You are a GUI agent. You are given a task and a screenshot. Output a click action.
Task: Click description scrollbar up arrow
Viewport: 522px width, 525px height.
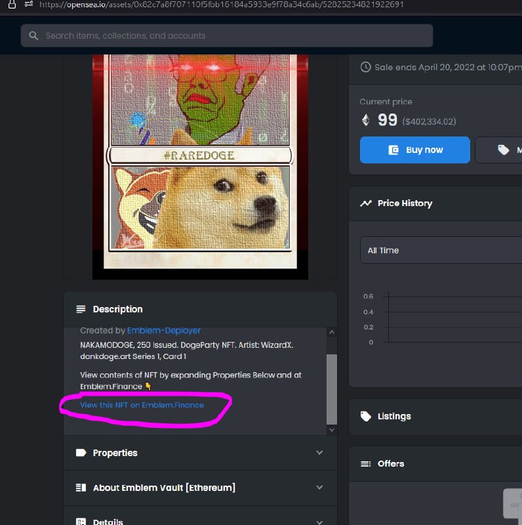point(332,332)
